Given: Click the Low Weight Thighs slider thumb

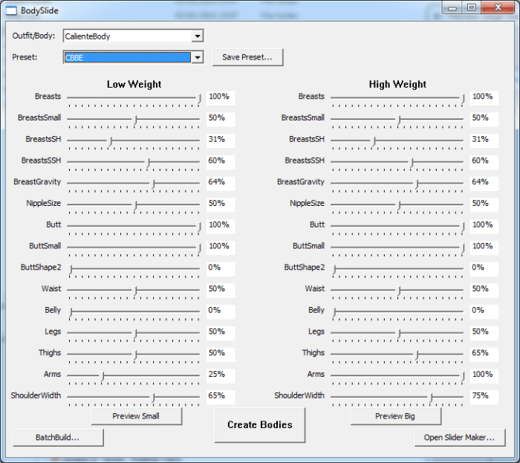Looking at the screenshot, I should [134, 355].
